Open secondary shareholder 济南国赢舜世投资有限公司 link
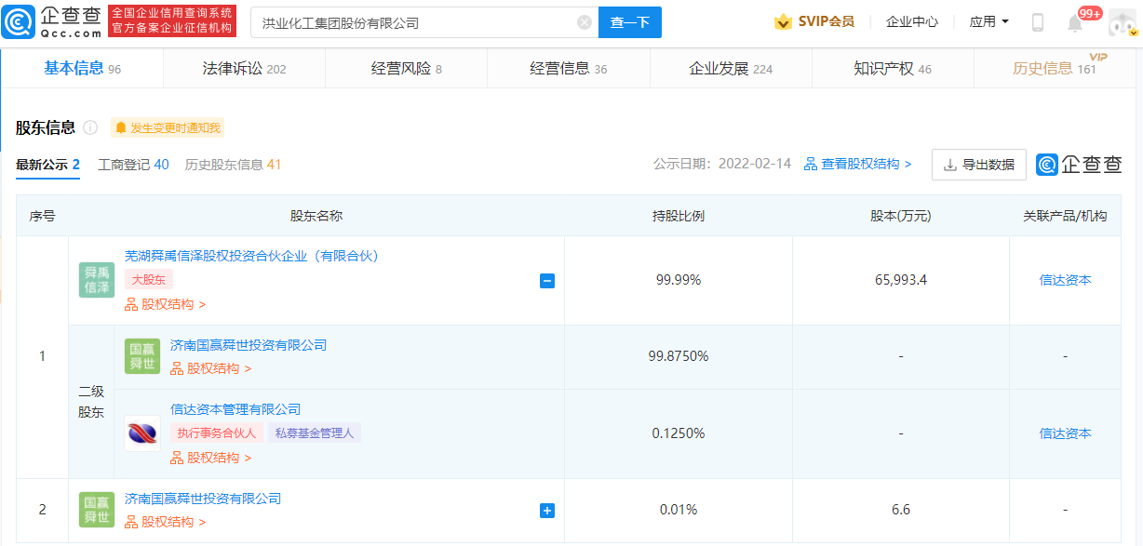The height and width of the screenshot is (546, 1143). point(249,345)
